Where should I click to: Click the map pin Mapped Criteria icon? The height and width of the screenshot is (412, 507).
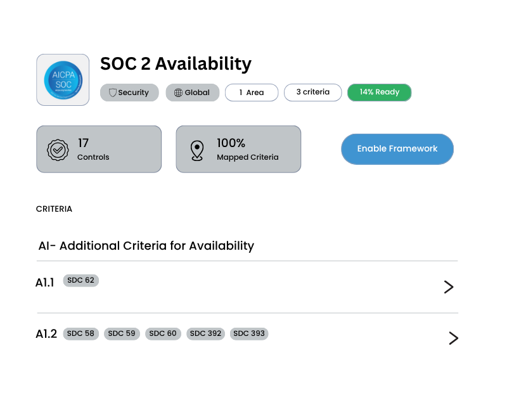click(x=197, y=150)
